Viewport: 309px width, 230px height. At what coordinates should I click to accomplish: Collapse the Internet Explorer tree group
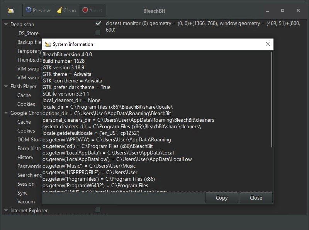pyautogui.click(x=6, y=210)
